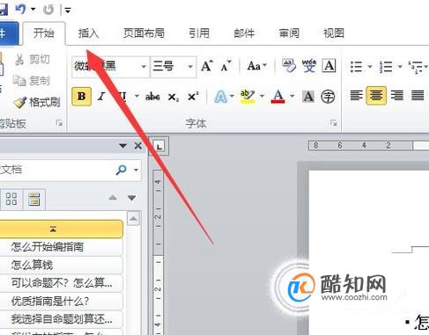This screenshot has width=429, height=335.
Task: Apply strikethrough with abc icon
Action: (x=152, y=97)
